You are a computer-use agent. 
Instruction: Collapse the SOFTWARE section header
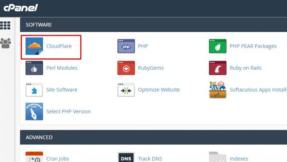(x=154, y=25)
